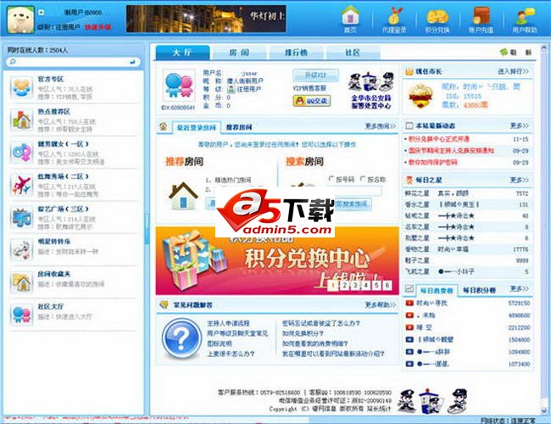The height and width of the screenshot is (424, 551).
Task: Click the police 报警处置中心 badge
Action: tap(371, 91)
